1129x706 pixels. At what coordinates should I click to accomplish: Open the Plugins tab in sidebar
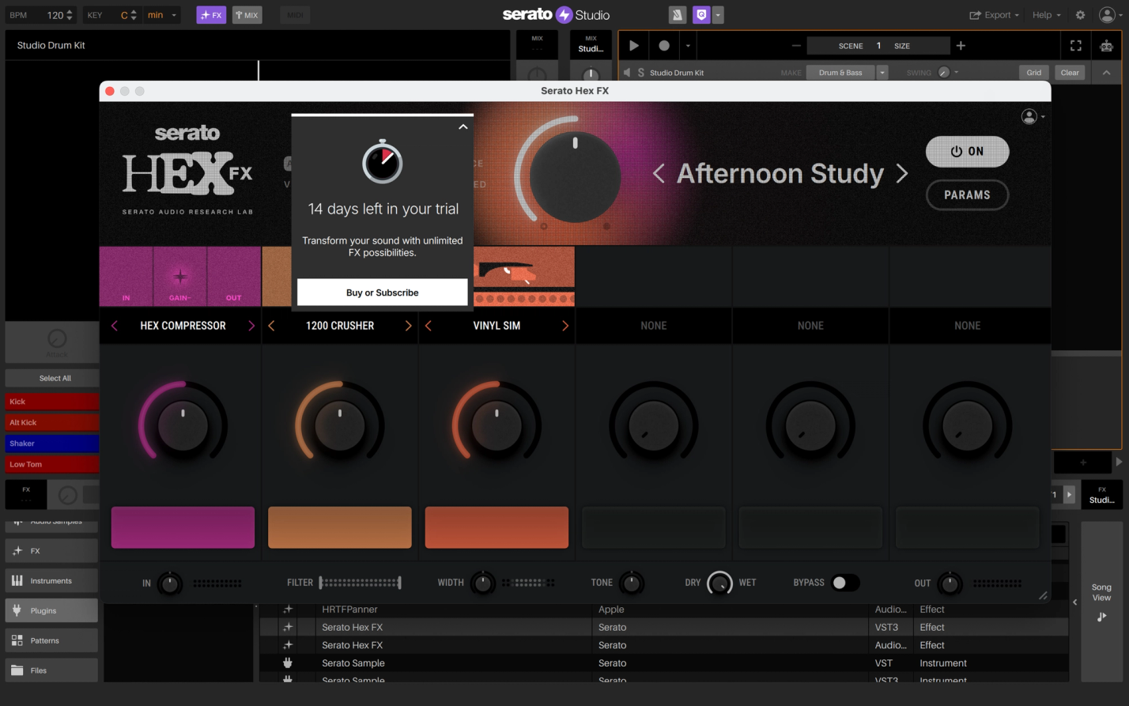coord(51,610)
